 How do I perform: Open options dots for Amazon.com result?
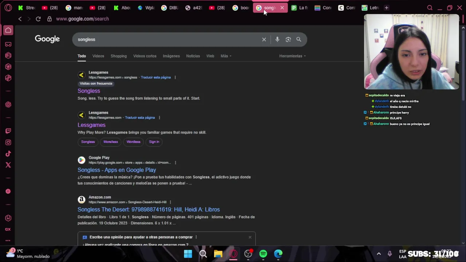tap(170, 202)
